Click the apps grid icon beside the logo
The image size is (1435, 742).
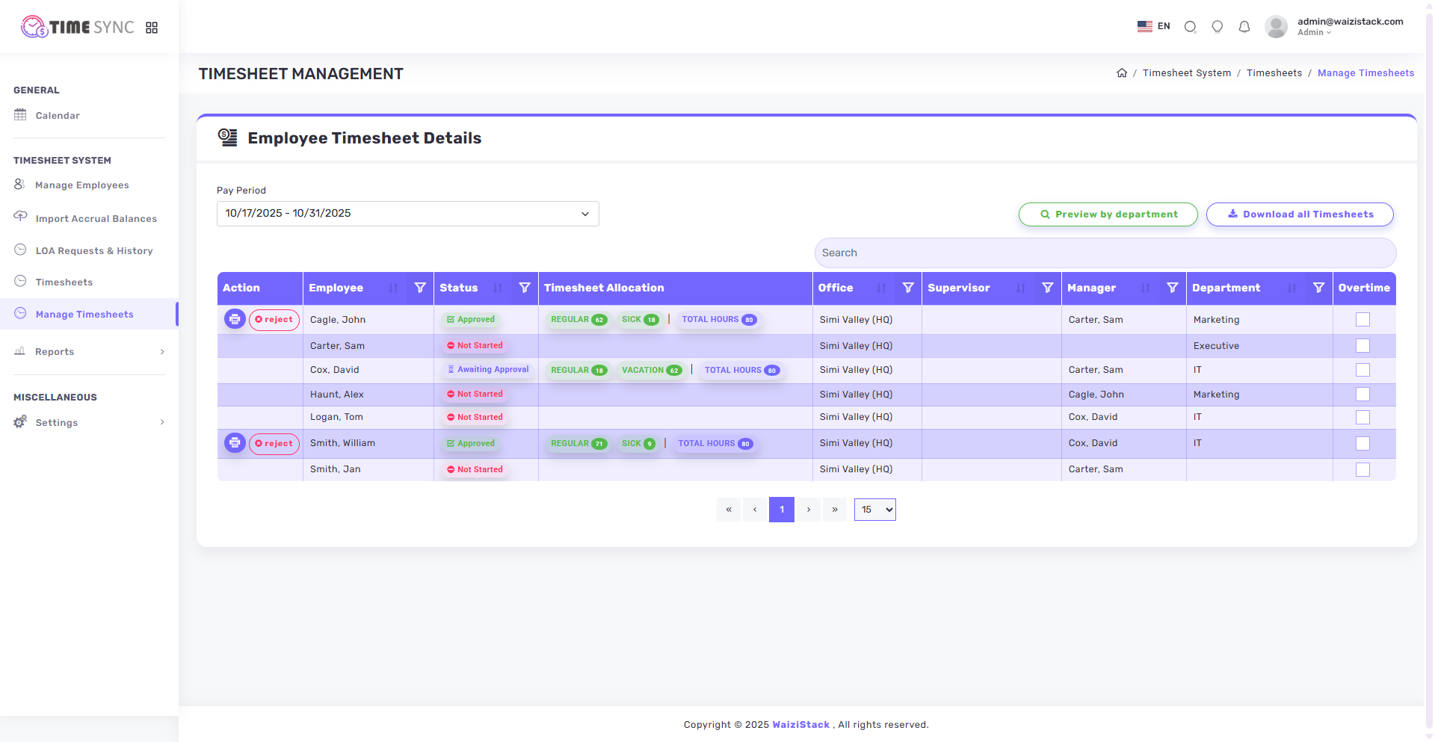tap(152, 27)
